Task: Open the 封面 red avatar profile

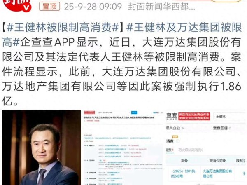Action: pyautogui.click(x=17, y=5)
